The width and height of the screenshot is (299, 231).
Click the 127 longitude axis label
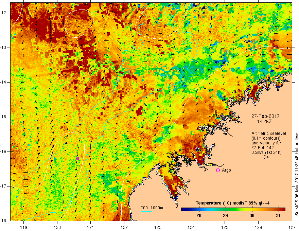(292, 227)
